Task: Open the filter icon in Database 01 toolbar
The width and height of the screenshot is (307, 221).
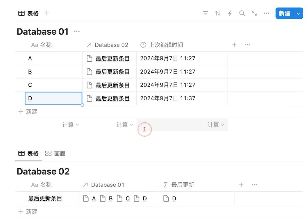Action: 205,13
